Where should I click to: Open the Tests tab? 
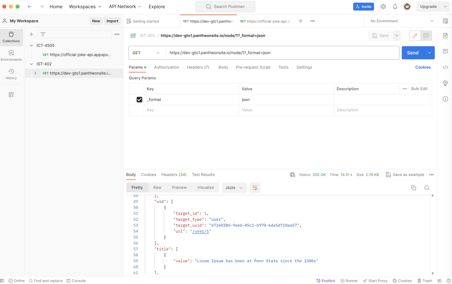tap(283, 67)
